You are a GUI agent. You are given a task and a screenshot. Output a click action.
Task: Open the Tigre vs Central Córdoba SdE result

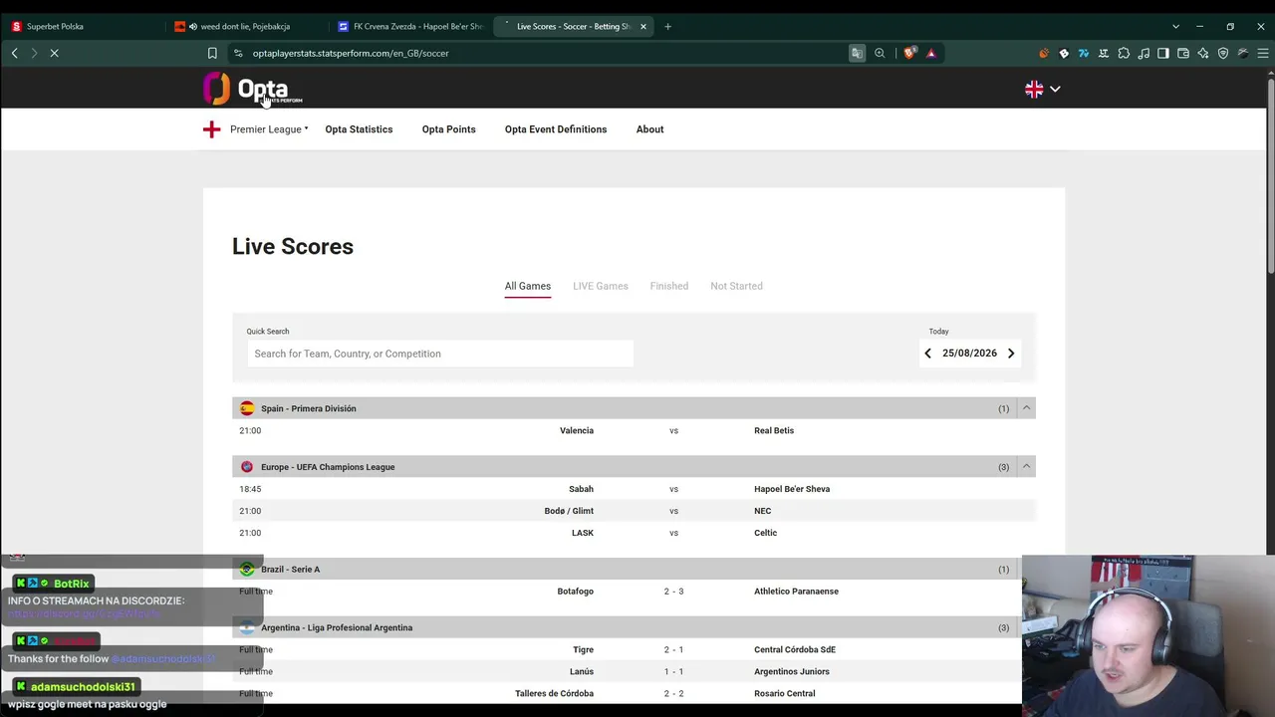click(634, 649)
